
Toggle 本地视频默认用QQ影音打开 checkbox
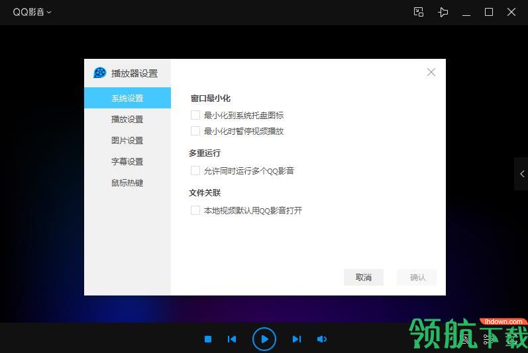click(195, 210)
